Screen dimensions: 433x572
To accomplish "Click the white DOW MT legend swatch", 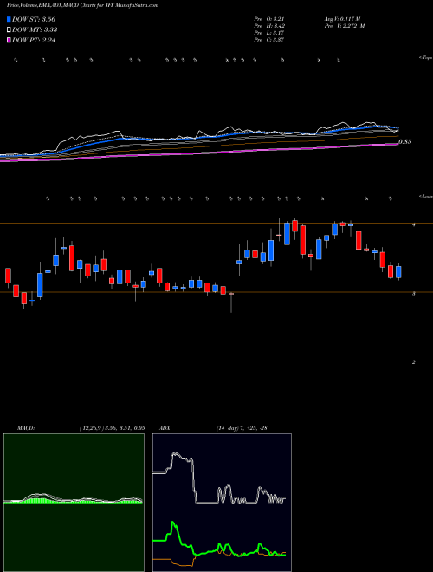I will point(9,30).
